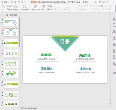This screenshot has height=110, width=116.
Task: Toggle Italic formatting
Action: (x=59, y=9)
